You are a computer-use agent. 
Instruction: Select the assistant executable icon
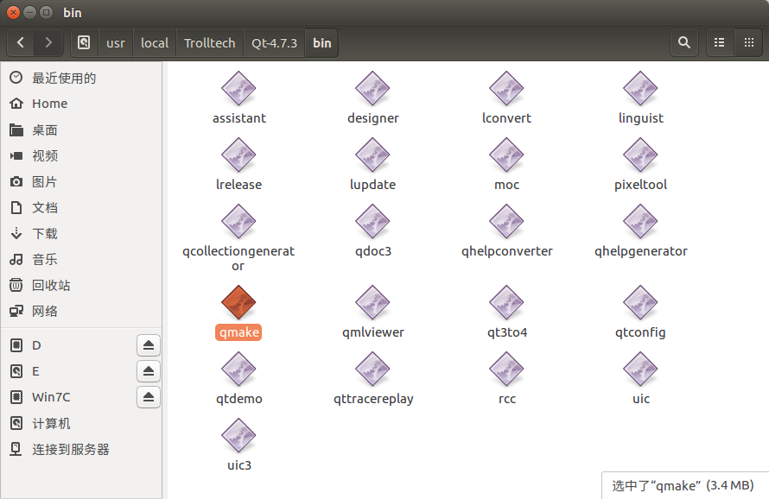[x=238, y=88]
